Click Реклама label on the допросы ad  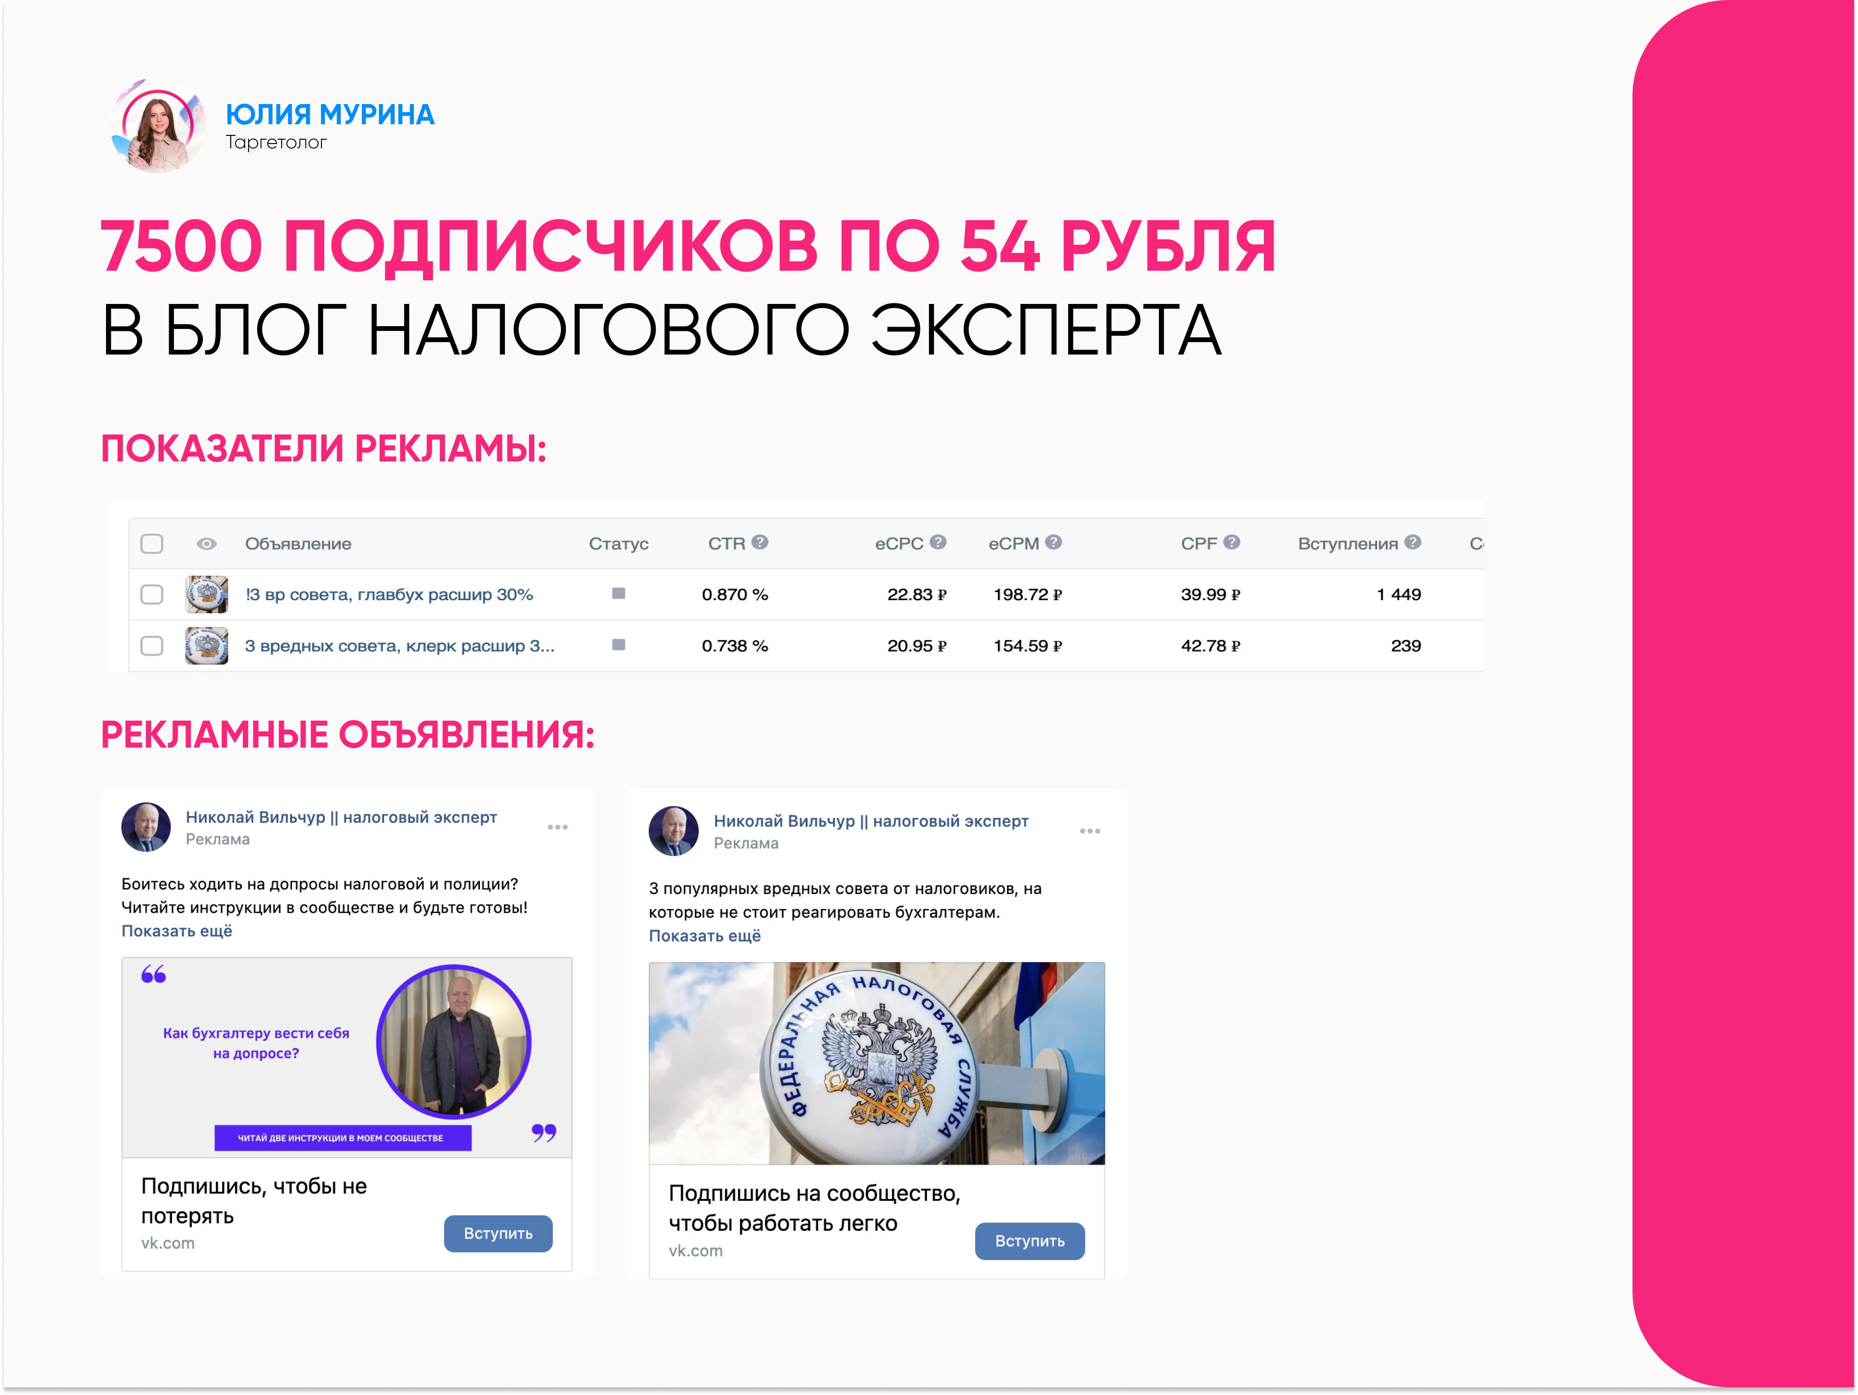217,840
